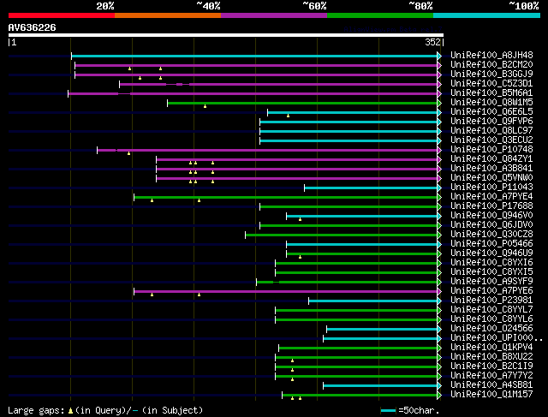Open hit UniRef100_P11043

[491, 188]
